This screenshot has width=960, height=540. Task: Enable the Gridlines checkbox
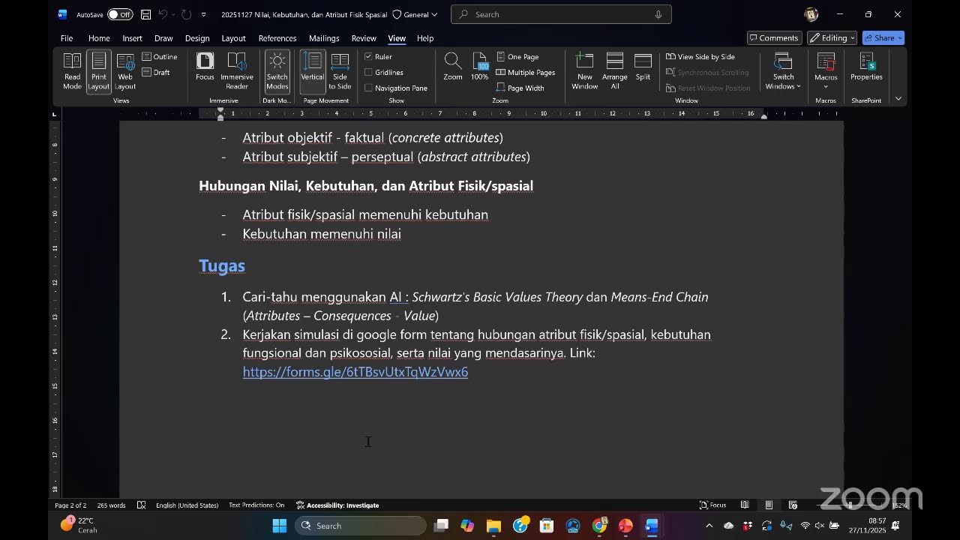coord(368,73)
